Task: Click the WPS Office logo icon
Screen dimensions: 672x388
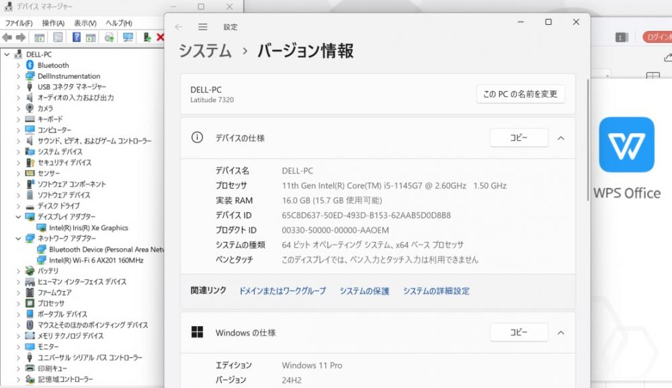Action: pyautogui.click(x=626, y=145)
